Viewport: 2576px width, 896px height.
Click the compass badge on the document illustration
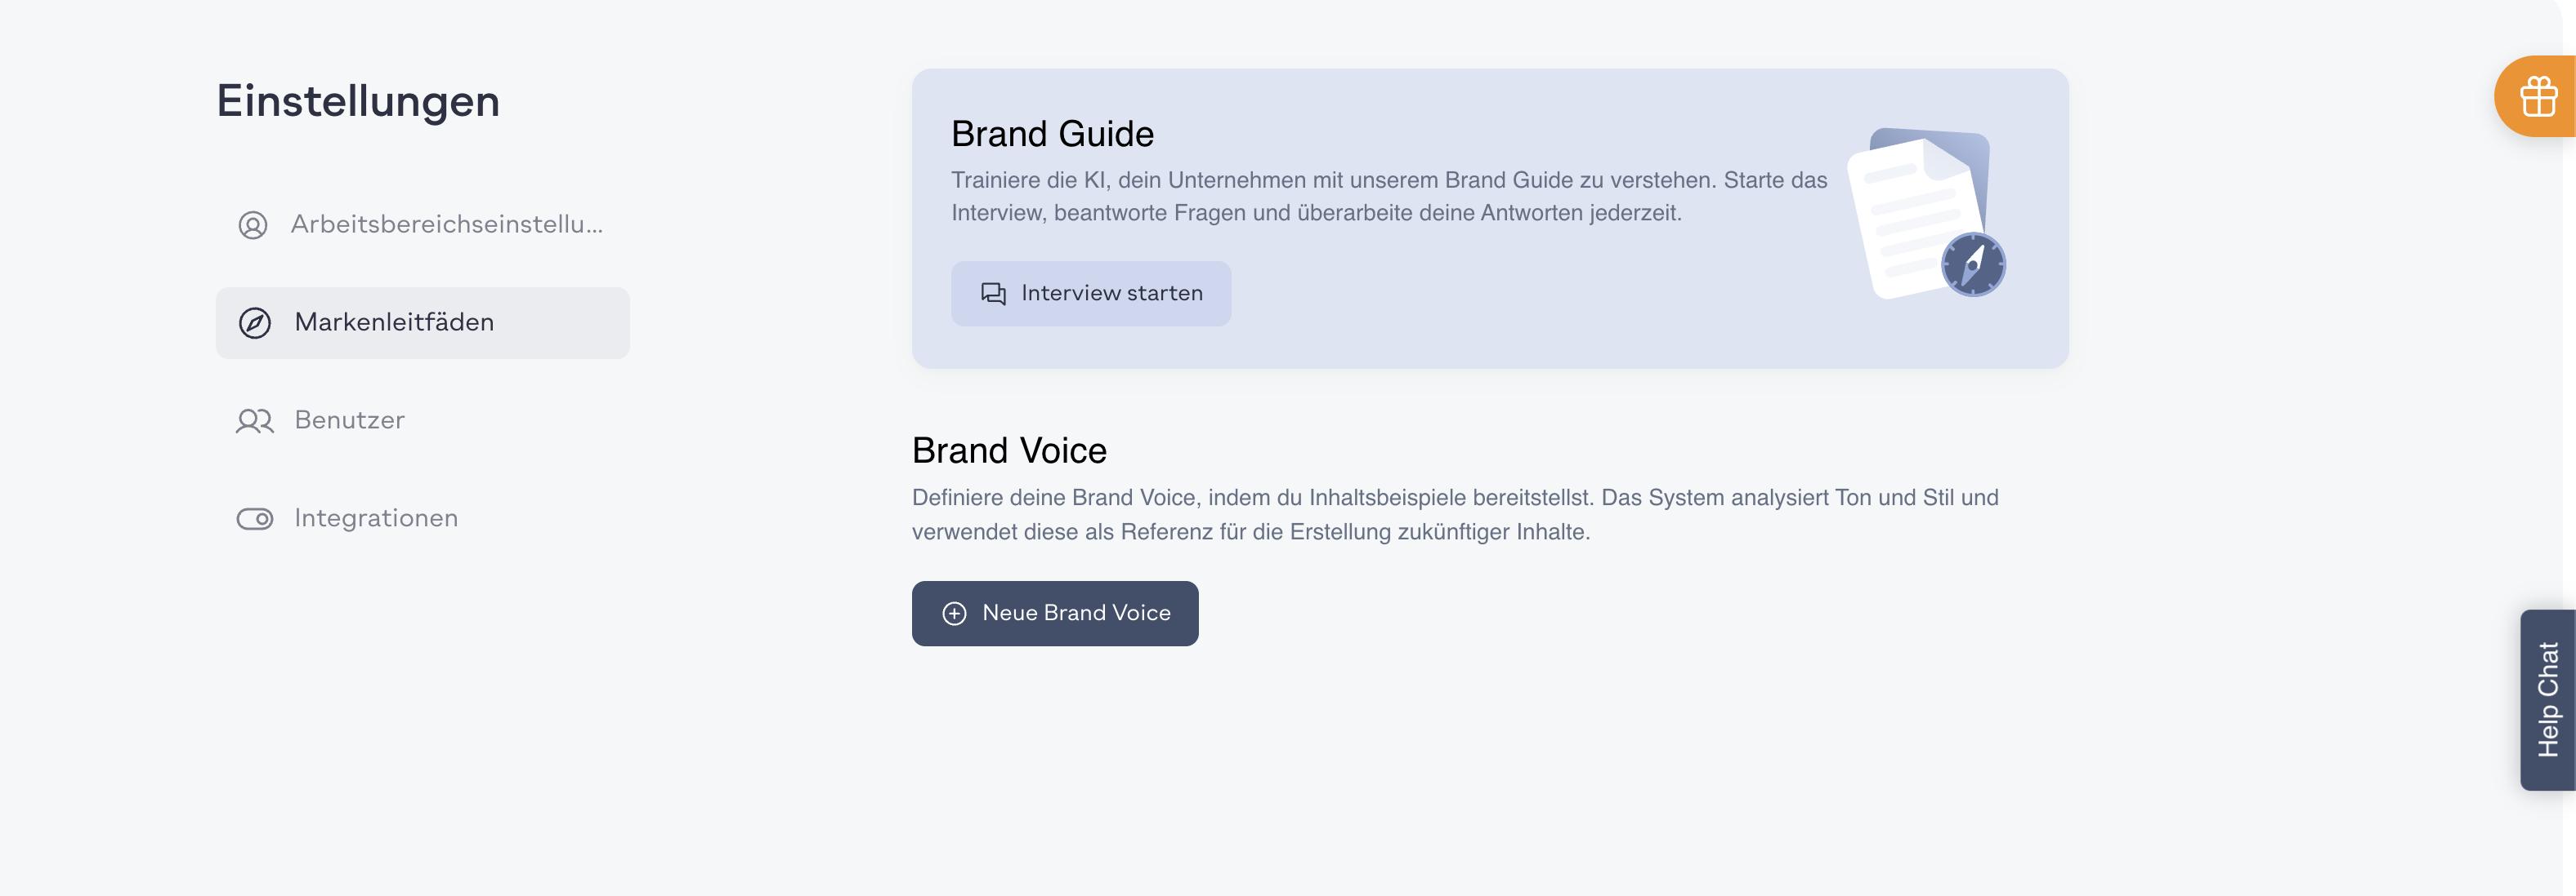(1973, 264)
